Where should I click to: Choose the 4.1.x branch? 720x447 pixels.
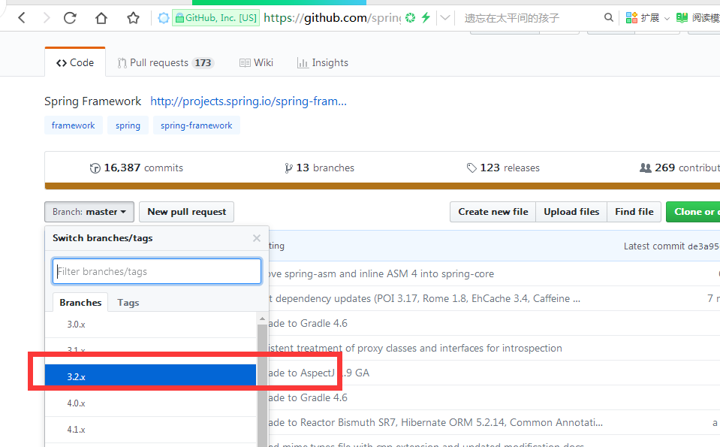[x=151, y=430]
